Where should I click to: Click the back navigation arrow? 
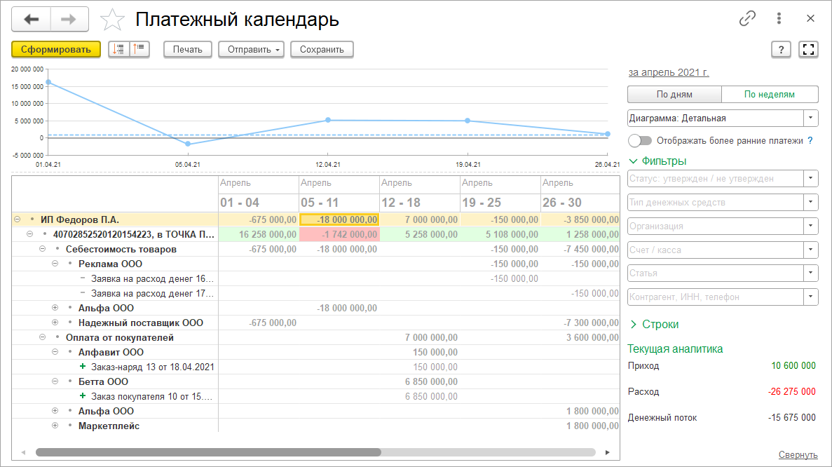click(31, 20)
